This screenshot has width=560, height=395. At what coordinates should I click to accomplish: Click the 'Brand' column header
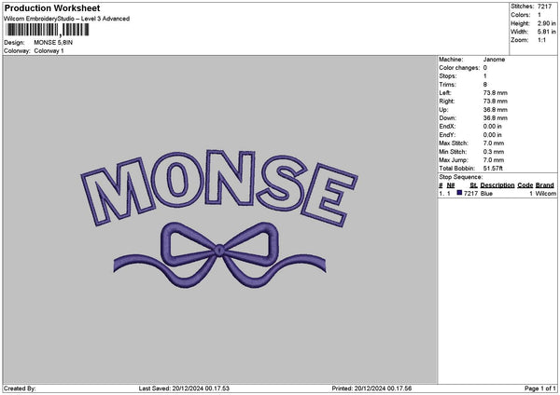[545, 185]
